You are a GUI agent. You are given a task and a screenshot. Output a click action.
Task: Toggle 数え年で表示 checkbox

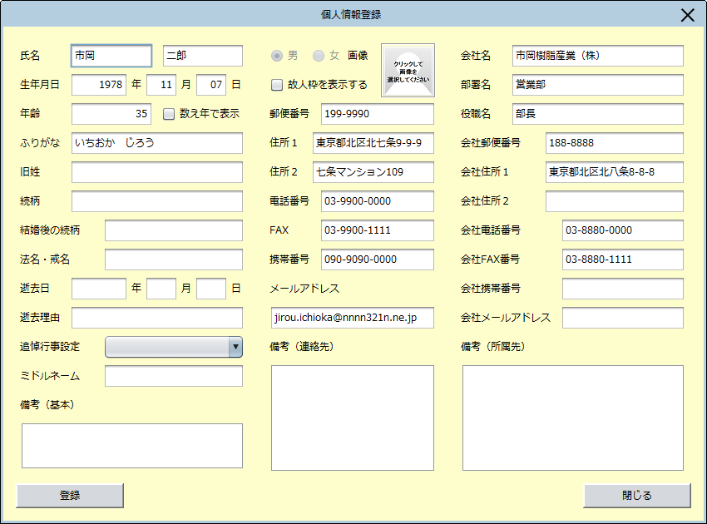click(169, 114)
